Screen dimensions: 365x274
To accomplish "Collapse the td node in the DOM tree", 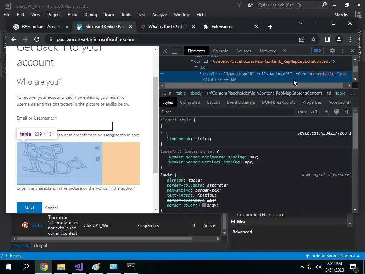I will [196, 67].
